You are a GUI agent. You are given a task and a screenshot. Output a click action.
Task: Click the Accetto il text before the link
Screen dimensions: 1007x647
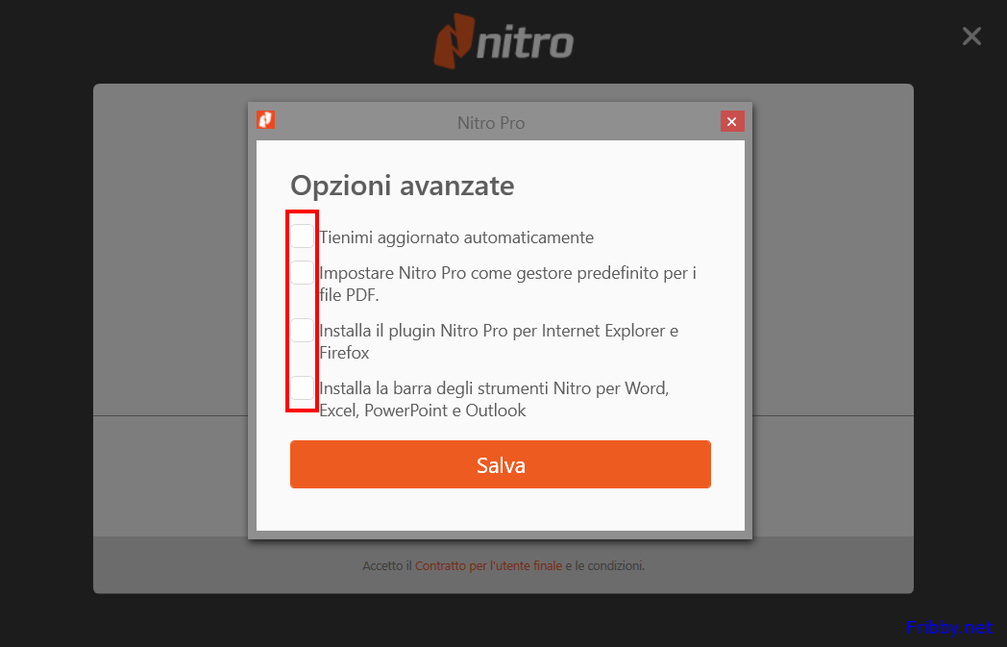pyautogui.click(x=386, y=566)
